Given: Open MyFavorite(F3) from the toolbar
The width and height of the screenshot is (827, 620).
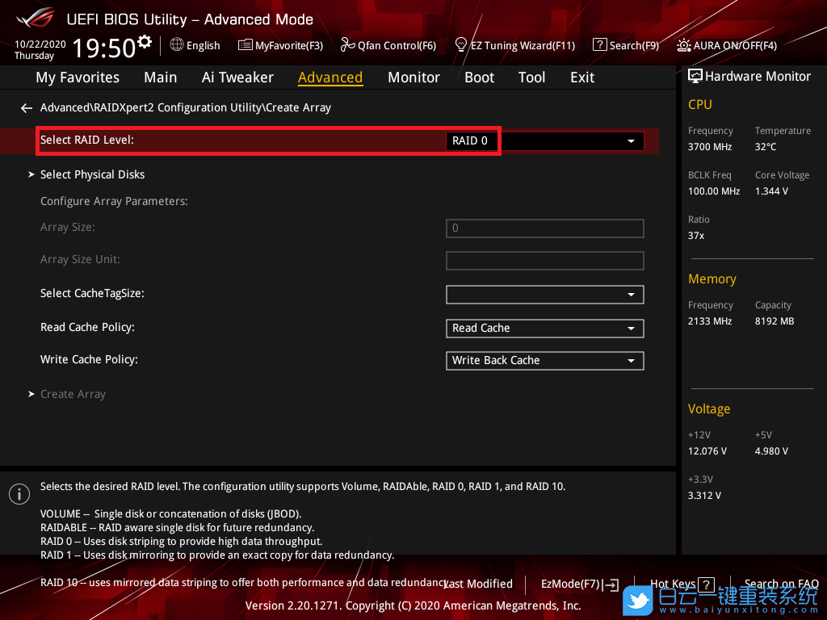Looking at the screenshot, I should [x=246, y=45].
